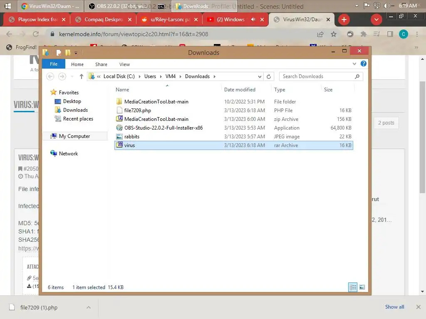The width and height of the screenshot is (426, 319).
Task: Open the View ribbon tab
Action: click(124, 64)
